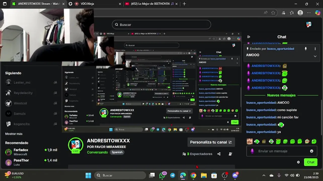Open File Explorer from the taskbar
Viewport: 323px width, 181px height.
point(204,175)
